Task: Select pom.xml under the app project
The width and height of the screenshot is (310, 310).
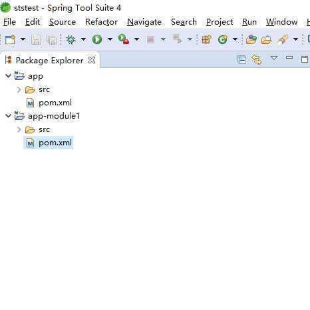Action: click(55, 103)
